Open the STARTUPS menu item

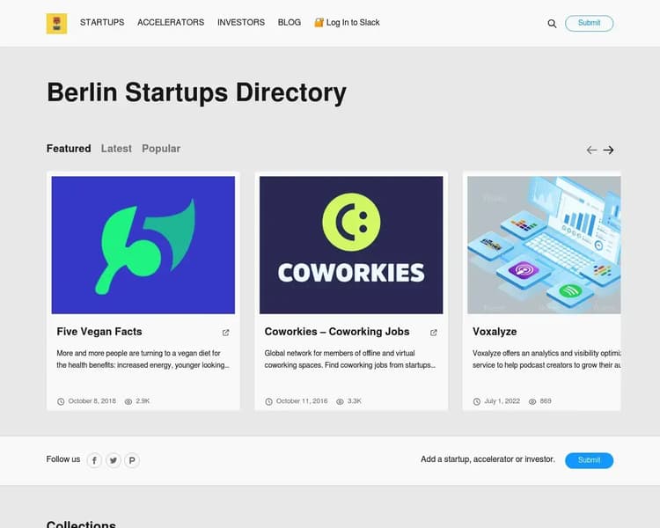pos(102,22)
